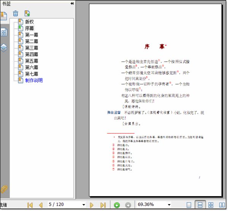
Task: Jump to 第二幕 bookmark
Action: pos(32,41)
